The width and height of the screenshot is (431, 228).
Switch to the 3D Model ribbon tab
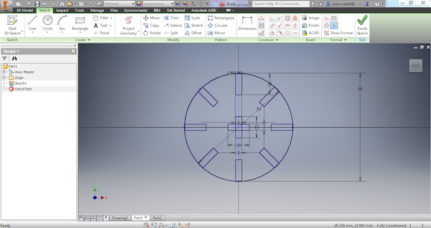[25, 10]
